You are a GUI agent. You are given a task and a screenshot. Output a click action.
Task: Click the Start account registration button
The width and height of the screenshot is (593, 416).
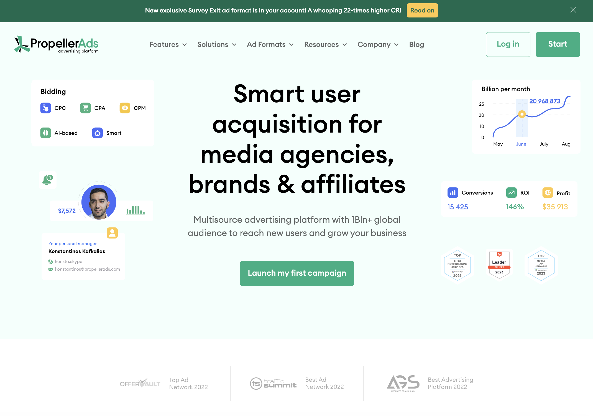click(x=558, y=44)
